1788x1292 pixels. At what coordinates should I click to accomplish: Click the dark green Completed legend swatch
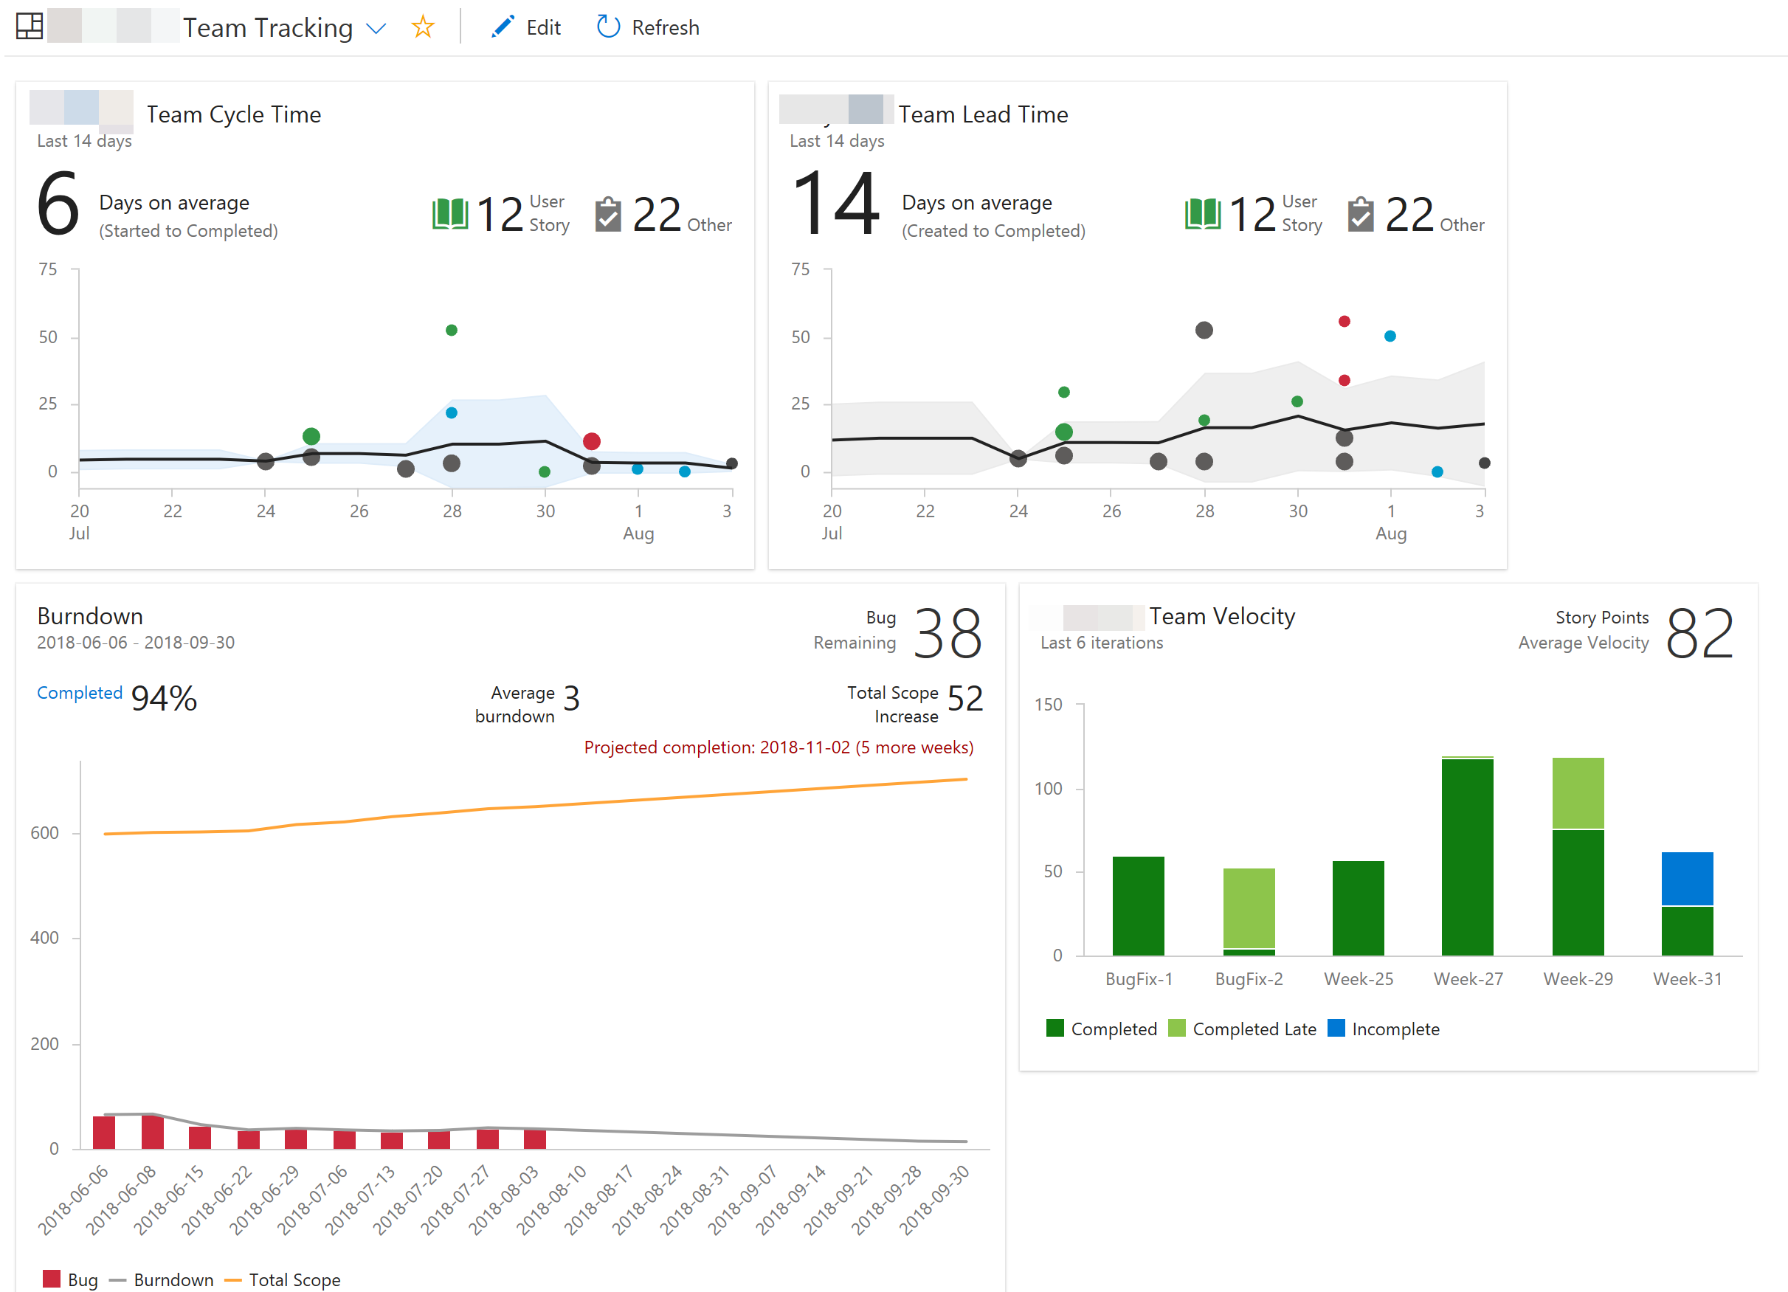1054,1028
